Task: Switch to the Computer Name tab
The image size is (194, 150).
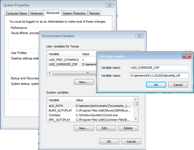Action: [16, 13]
